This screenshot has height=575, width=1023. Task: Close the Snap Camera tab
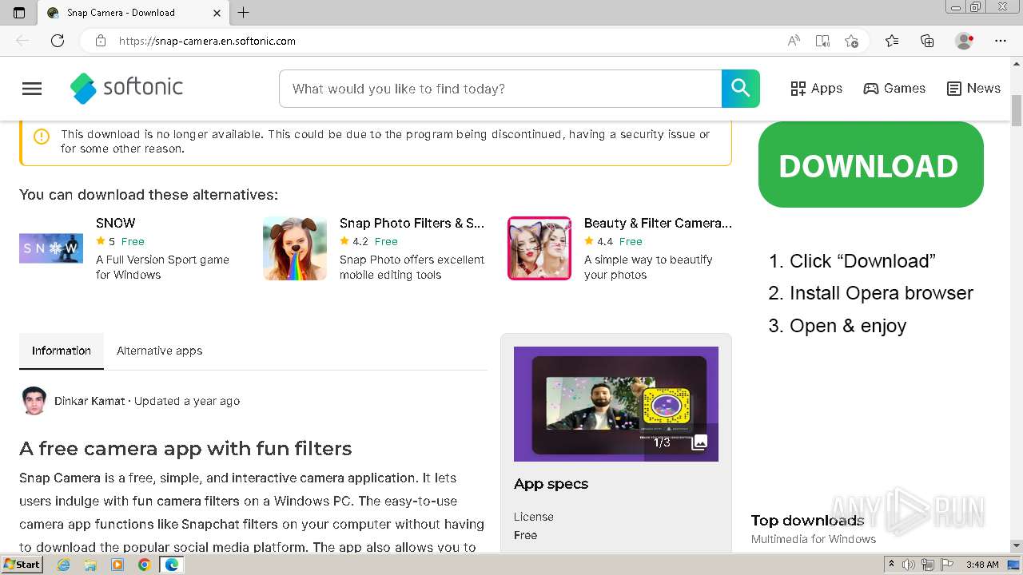click(x=217, y=13)
